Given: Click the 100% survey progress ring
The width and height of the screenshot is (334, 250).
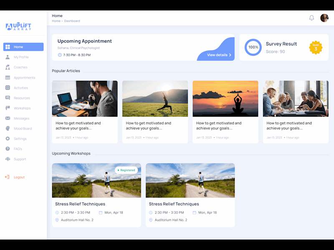Looking at the screenshot, I should (x=253, y=47).
